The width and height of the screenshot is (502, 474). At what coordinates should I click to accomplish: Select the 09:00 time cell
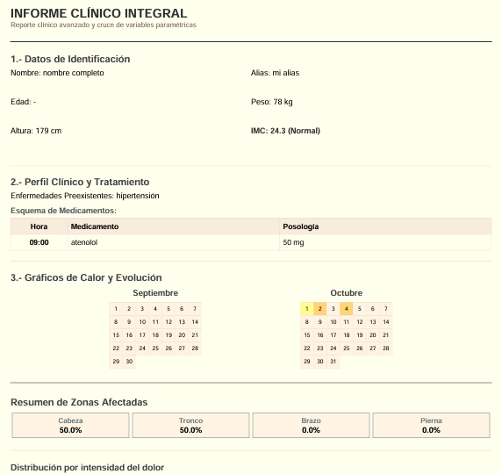coord(39,242)
